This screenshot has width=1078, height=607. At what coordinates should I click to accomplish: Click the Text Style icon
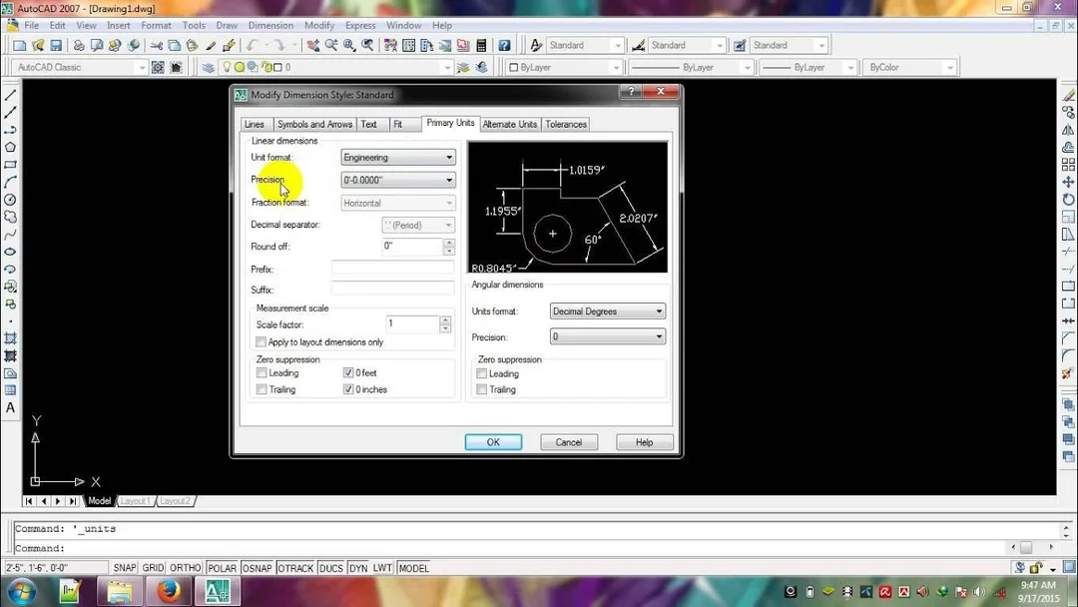click(536, 45)
